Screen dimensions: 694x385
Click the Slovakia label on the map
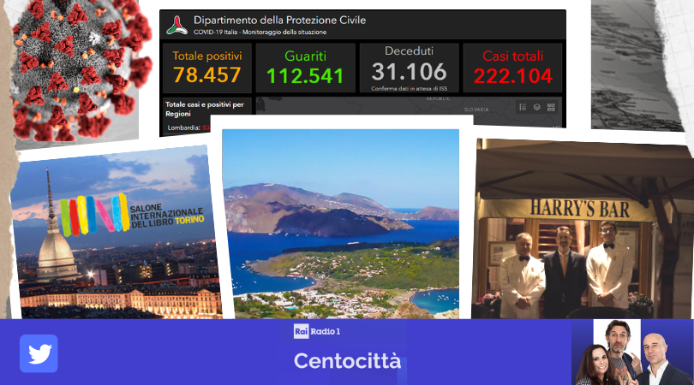(476, 110)
